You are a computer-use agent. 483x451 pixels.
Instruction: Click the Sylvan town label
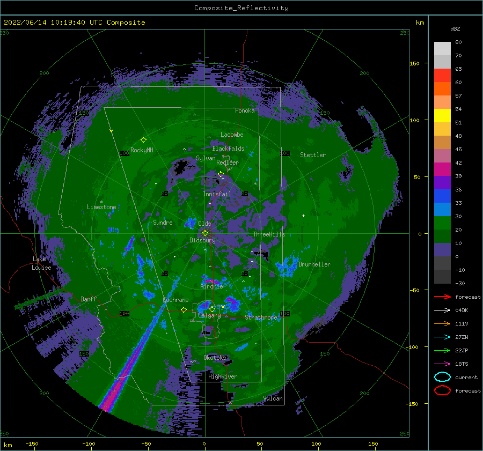point(206,158)
